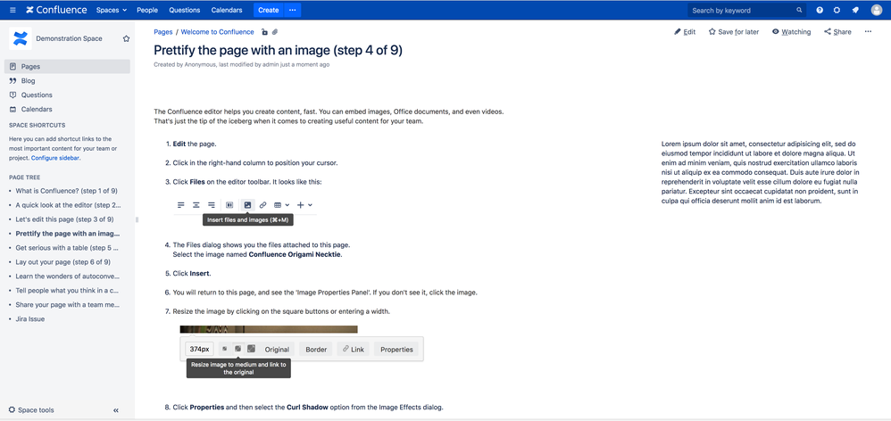Open the create-from-template ellipsis button

coord(293,10)
